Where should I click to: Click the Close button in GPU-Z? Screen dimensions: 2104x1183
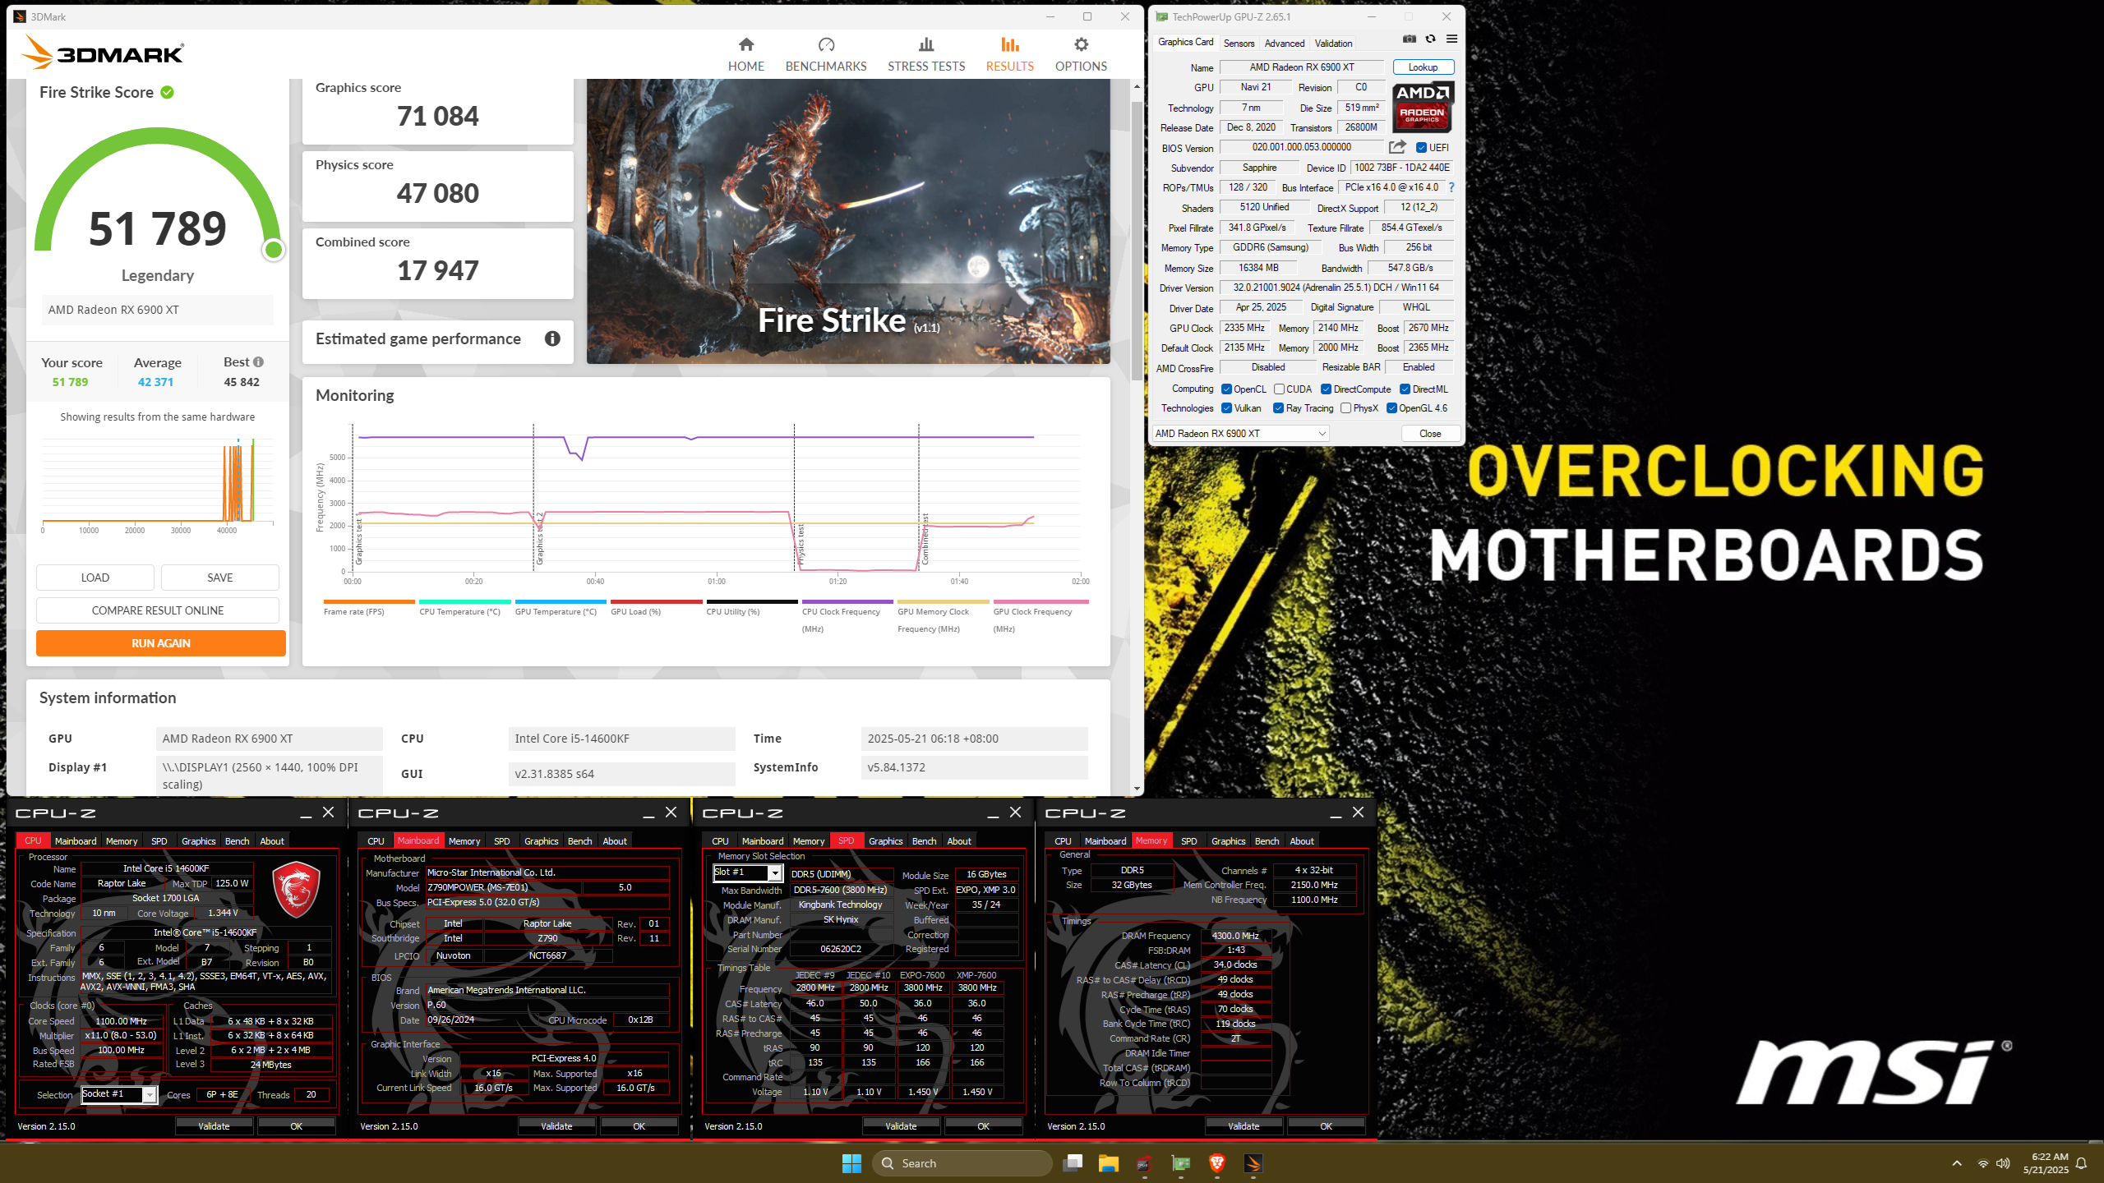(1430, 434)
